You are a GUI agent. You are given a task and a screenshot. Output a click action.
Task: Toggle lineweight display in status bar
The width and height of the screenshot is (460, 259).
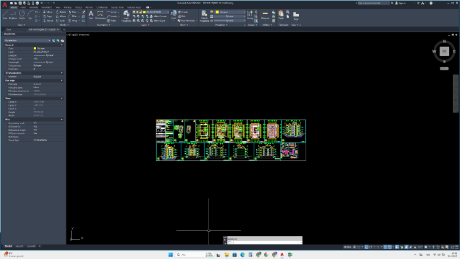tap(397, 247)
